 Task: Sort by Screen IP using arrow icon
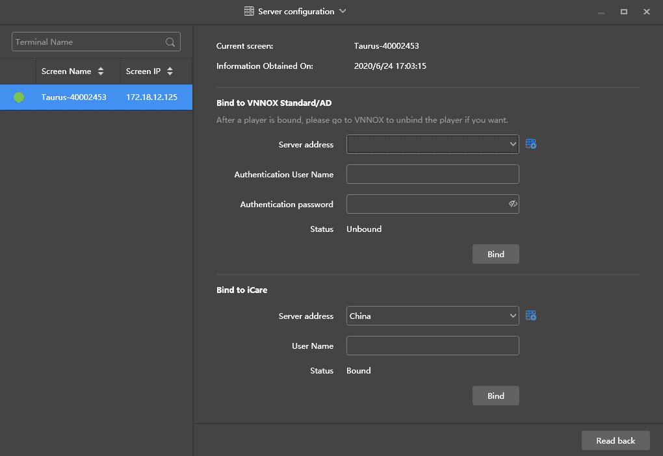coord(170,71)
